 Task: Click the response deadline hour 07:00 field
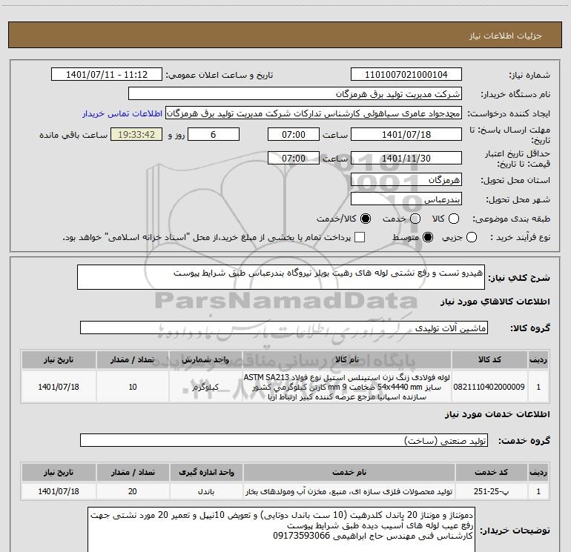[x=294, y=134]
